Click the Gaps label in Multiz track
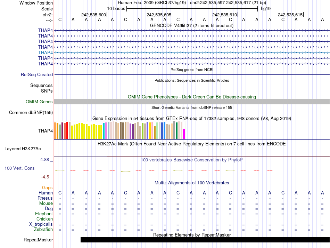330x248 pixels. [47, 187]
